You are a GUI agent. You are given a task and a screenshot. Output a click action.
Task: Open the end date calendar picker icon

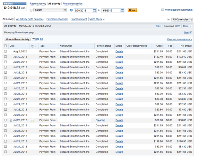[122, 11]
